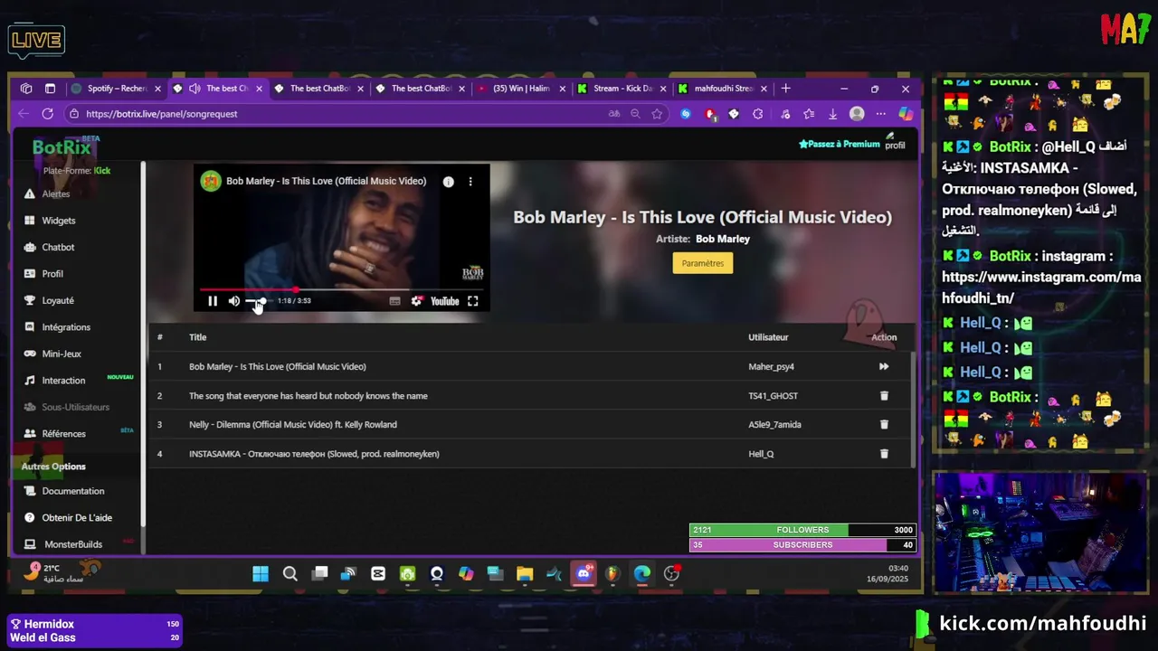Image resolution: width=1158 pixels, height=651 pixels.
Task: Open browser profile avatar
Action: coord(857,114)
